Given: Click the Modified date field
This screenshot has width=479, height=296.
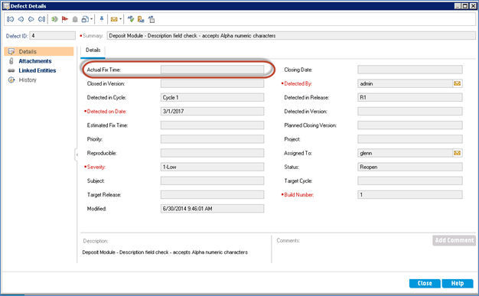Looking at the screenshot, I should [x=212, y=209].
